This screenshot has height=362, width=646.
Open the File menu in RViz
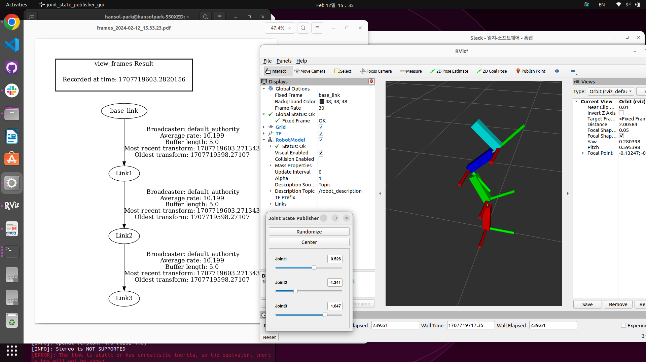pyautogui.click(x=267, y=61)
